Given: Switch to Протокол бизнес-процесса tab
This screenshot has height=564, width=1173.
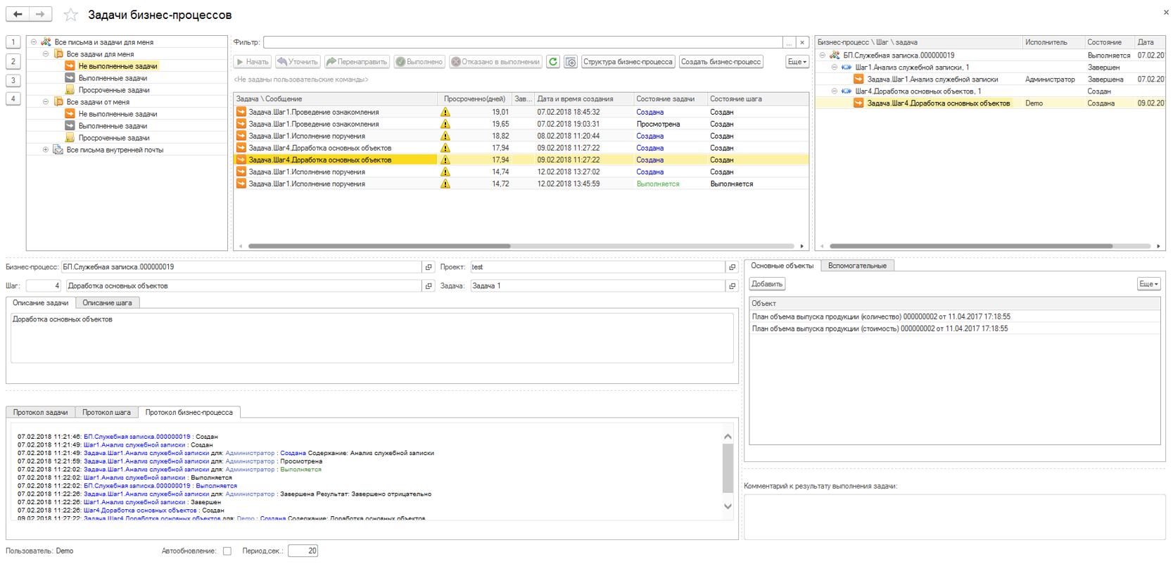Looking at the screenshot, I should pos(189,413).
